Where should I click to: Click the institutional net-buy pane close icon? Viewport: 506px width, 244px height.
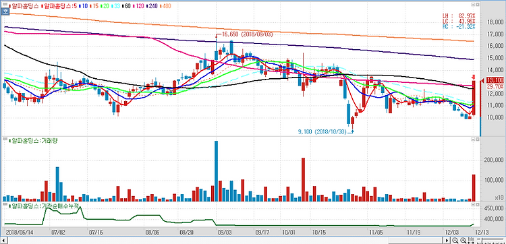click(477, 204)
